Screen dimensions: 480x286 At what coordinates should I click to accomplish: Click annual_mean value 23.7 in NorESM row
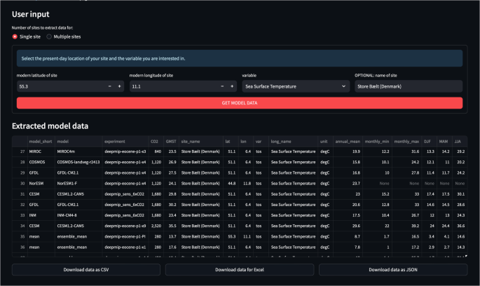coord(348,184)
